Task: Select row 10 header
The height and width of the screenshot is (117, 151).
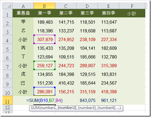Action: pyautogui.click(x=8, y=91)
